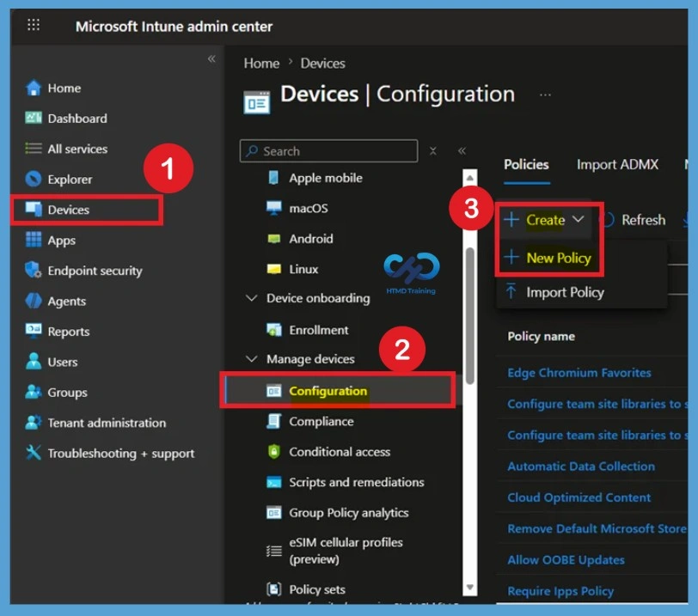698x616 pixels.
Task: Click the Refresh circular arrow icon
Action: click(x=608, y=219)
